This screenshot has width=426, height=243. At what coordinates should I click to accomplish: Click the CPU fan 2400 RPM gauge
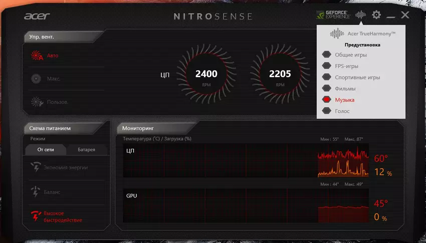point(206,75)
